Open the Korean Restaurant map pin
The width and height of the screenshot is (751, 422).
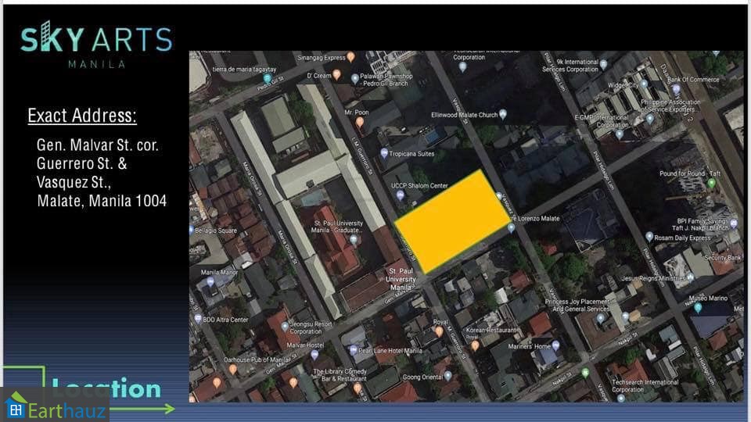click(475, 345)
